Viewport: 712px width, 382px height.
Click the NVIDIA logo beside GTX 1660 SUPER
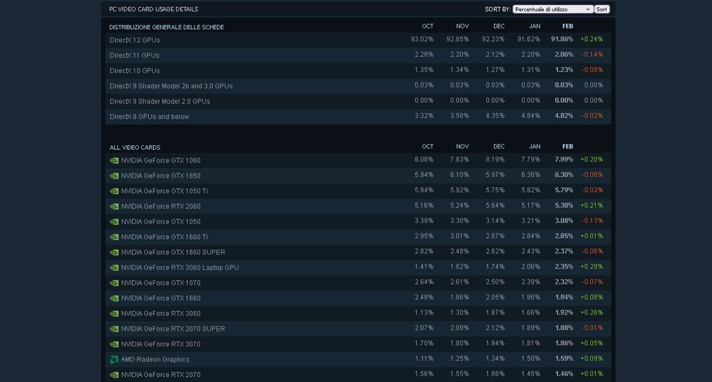114,253
